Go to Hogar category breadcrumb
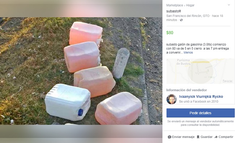Screen dimensions: 235x143 (x=190, y=5)
